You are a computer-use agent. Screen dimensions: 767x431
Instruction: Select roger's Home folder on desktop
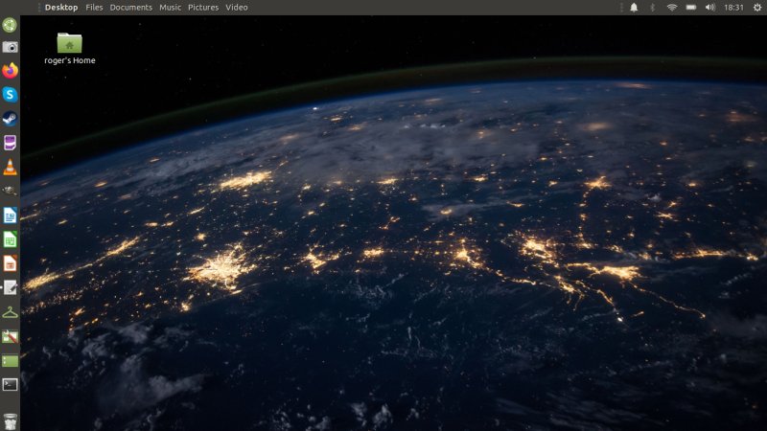pyautogui.click(x=69, y=44)
